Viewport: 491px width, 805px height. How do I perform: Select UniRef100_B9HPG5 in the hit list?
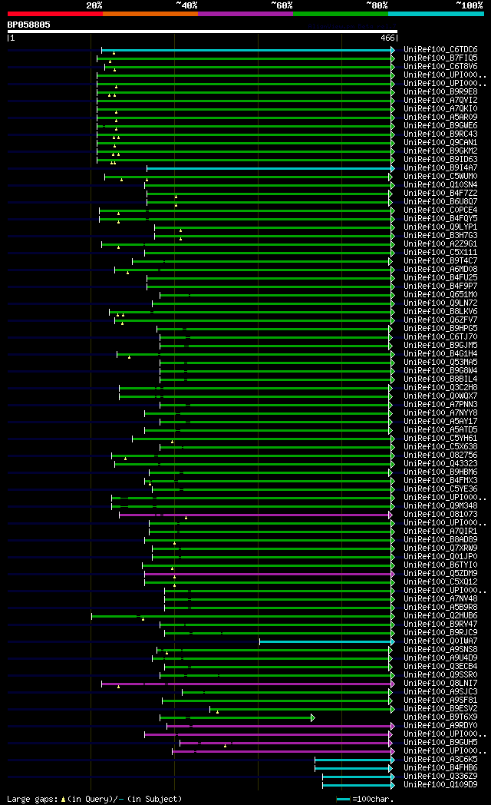440,329
